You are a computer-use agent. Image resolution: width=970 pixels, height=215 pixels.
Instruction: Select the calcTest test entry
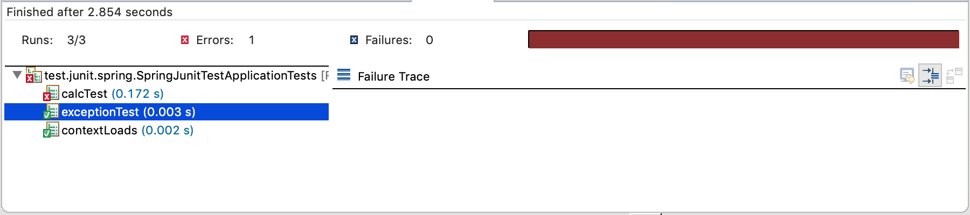coord(112,94)
